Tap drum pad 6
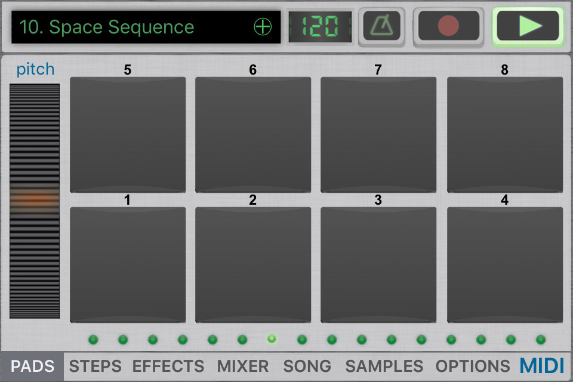 pyautogui.click(x=253, y=134)
